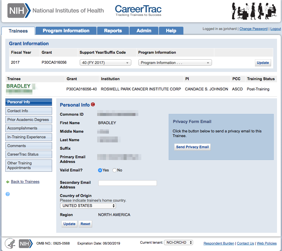The image size is (282, 251).
Task: Open Accomplishments section
Action: pos(29,128)
